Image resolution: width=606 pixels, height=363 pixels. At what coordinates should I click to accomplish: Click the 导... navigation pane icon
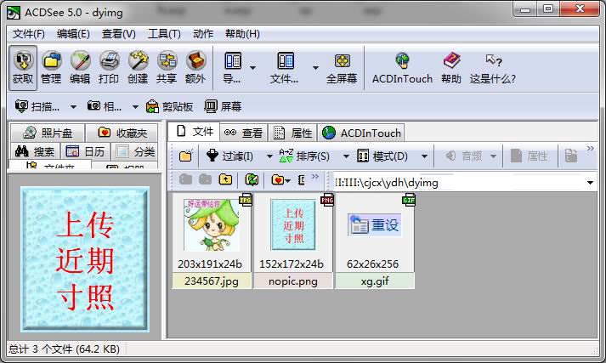(x=232, y=68)
